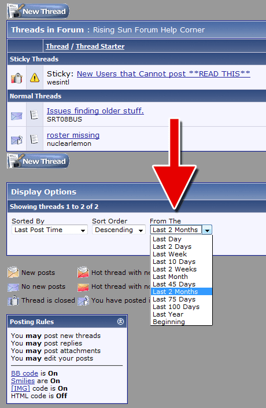Choose Last Week option
Image resolution: width=266 pixels, height=408 pixels.
click(182, 254)
